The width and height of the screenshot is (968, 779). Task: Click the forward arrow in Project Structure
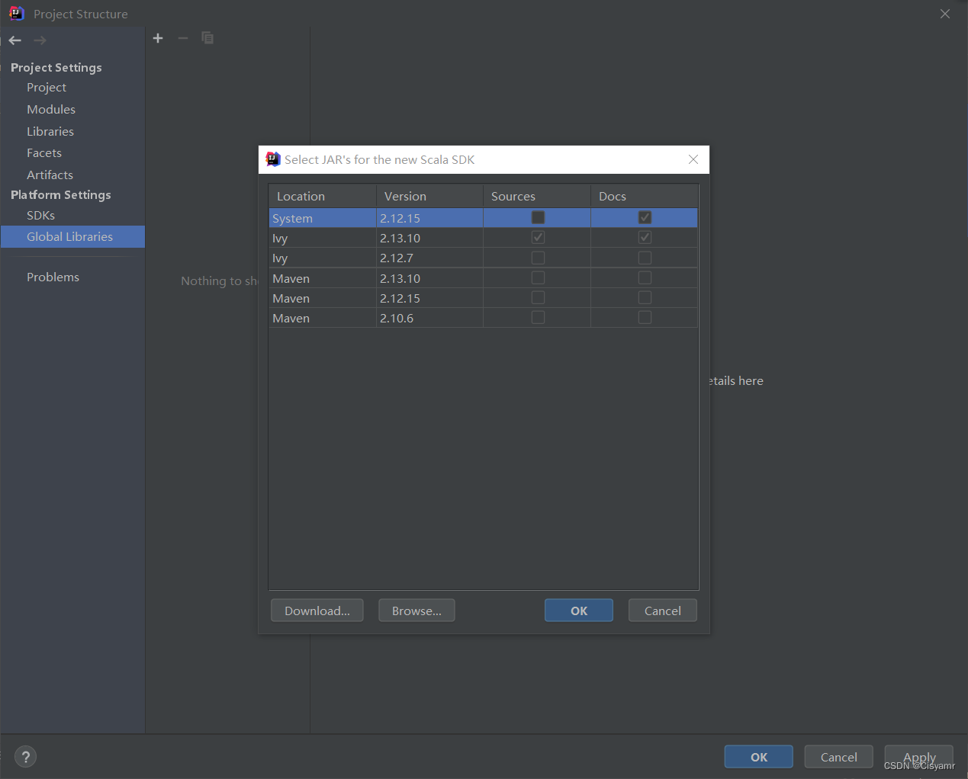pos(40,40)
